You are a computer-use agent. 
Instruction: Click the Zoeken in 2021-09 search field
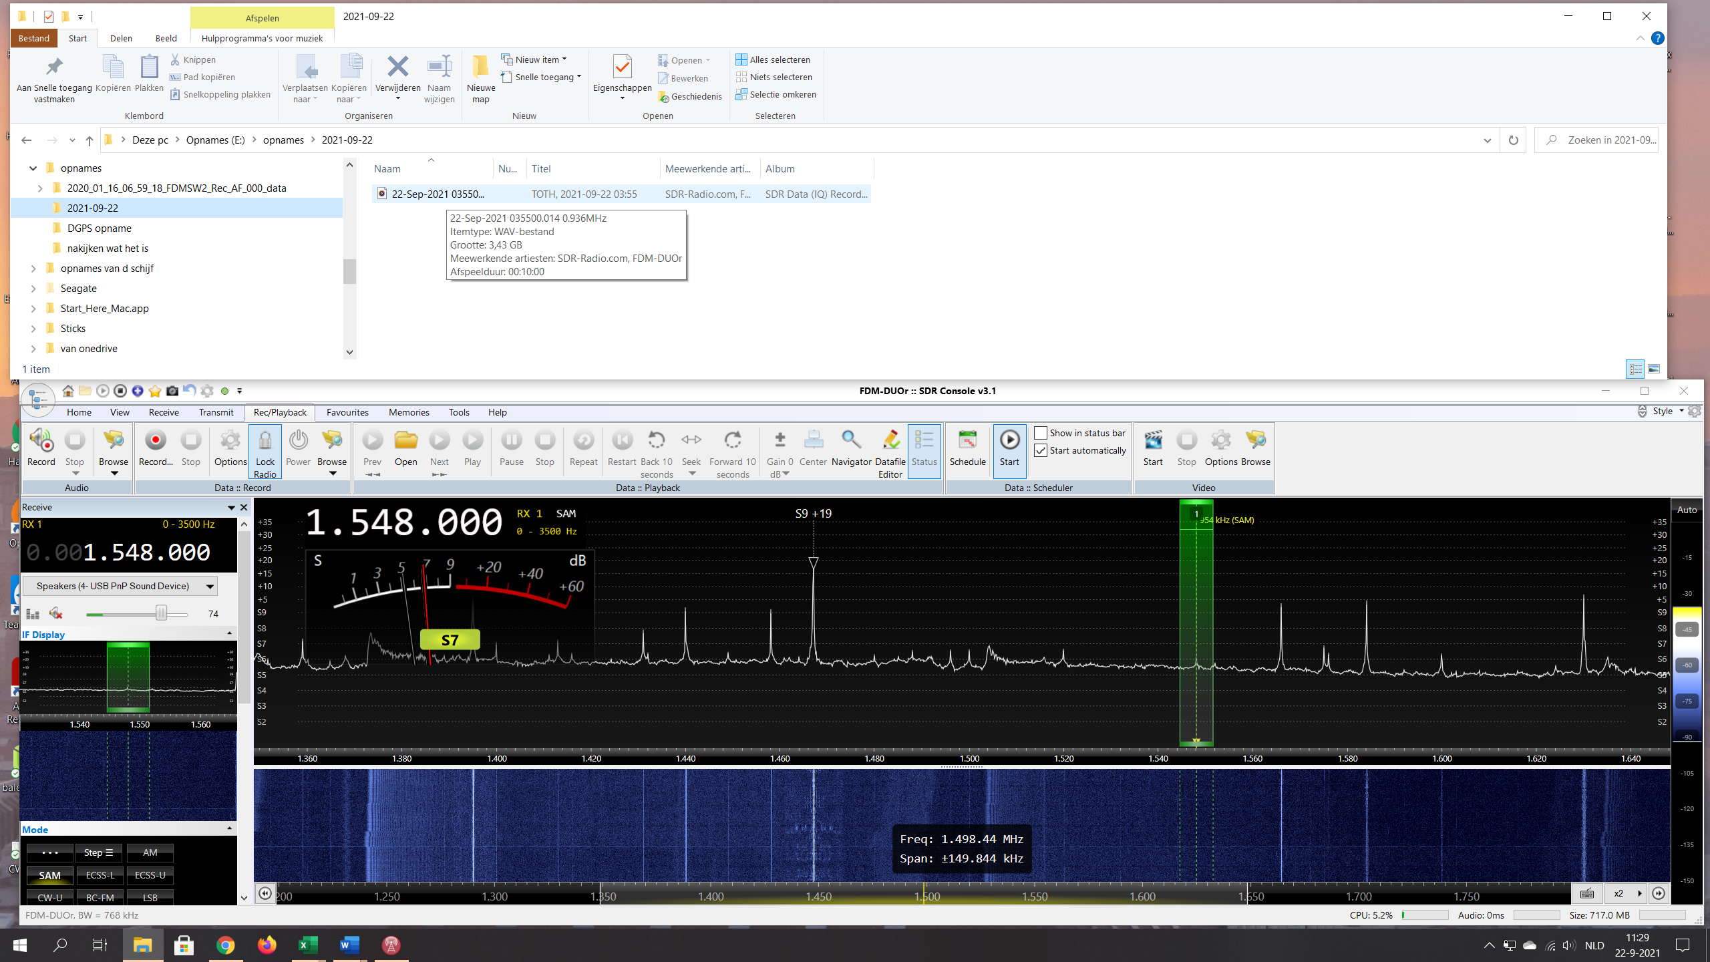[x=1603, y=140]
